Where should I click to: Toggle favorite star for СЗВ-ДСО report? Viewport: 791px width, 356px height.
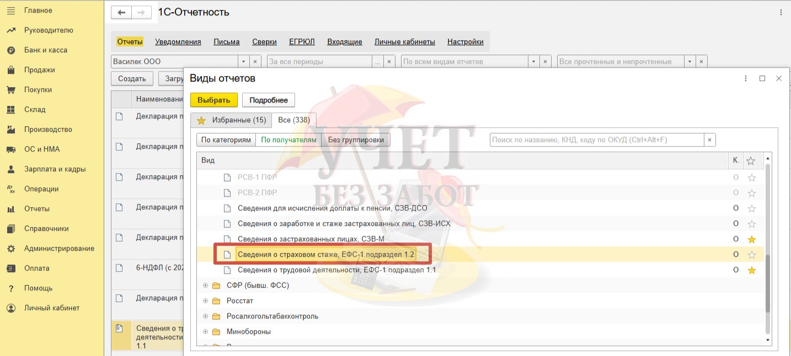(751, 208)
